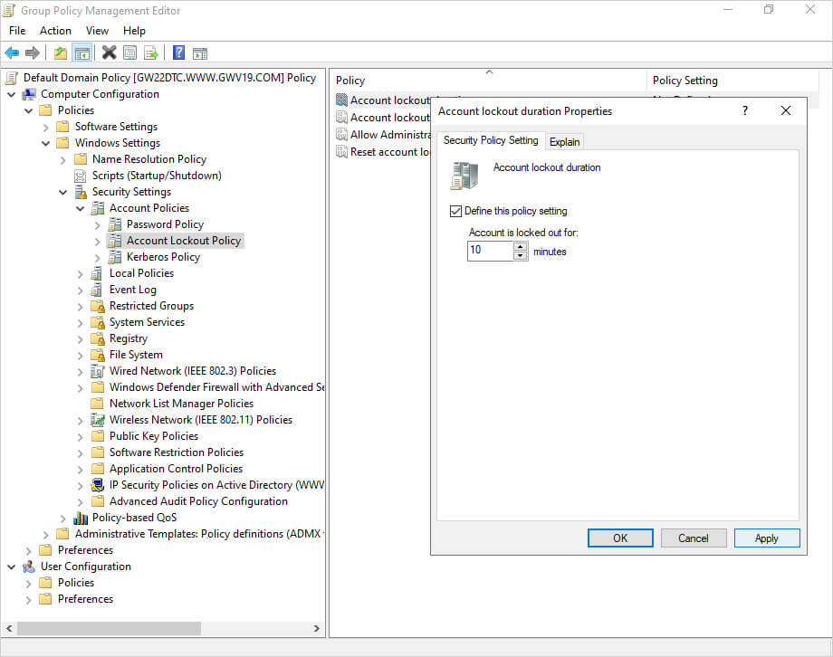
Task: Click the Show/Hide Action Pane icon
Action: (200, 53)
